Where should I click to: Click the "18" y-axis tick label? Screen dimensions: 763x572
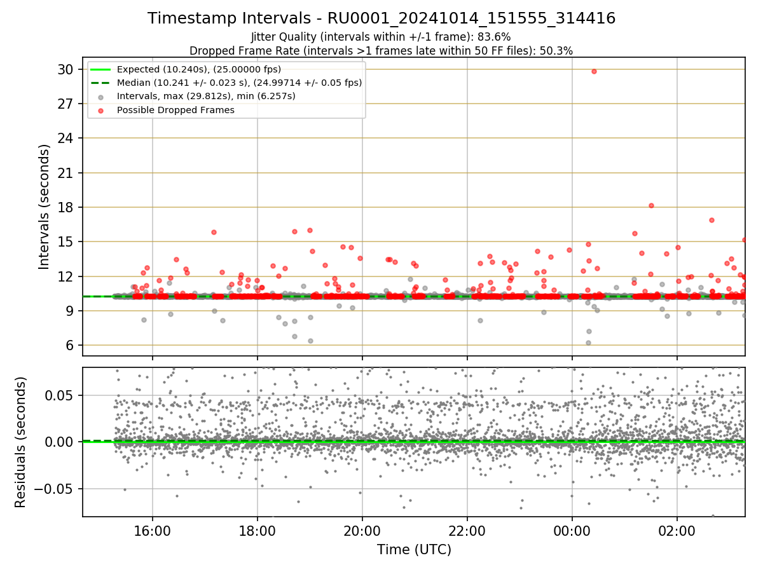[x=67, y=207]
